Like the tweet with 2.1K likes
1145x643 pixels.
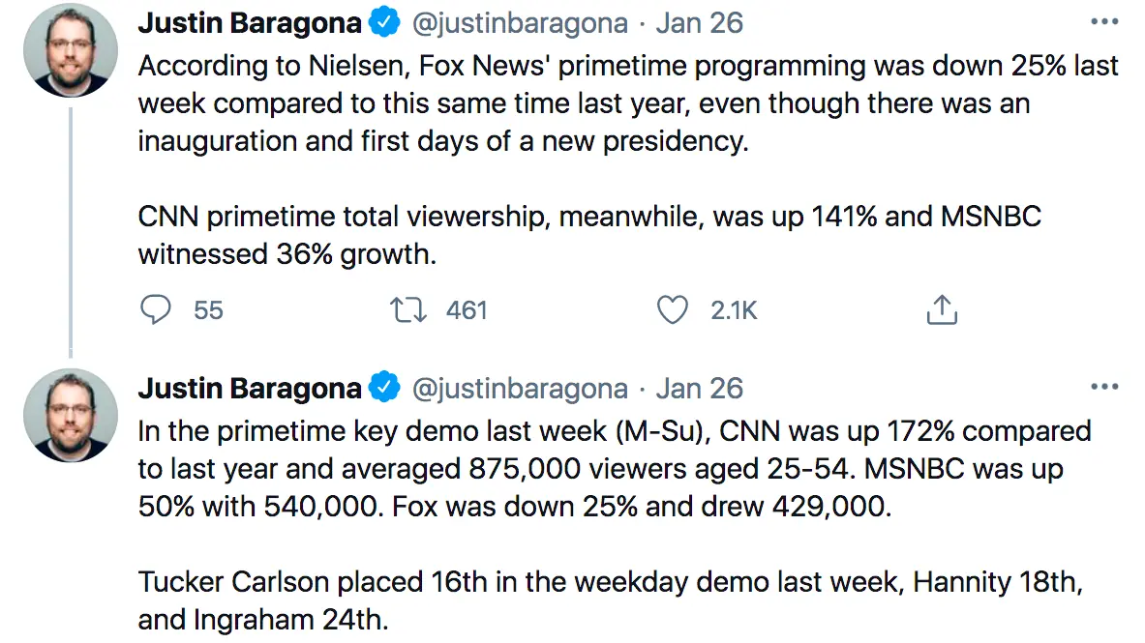(x=673, y=309)
